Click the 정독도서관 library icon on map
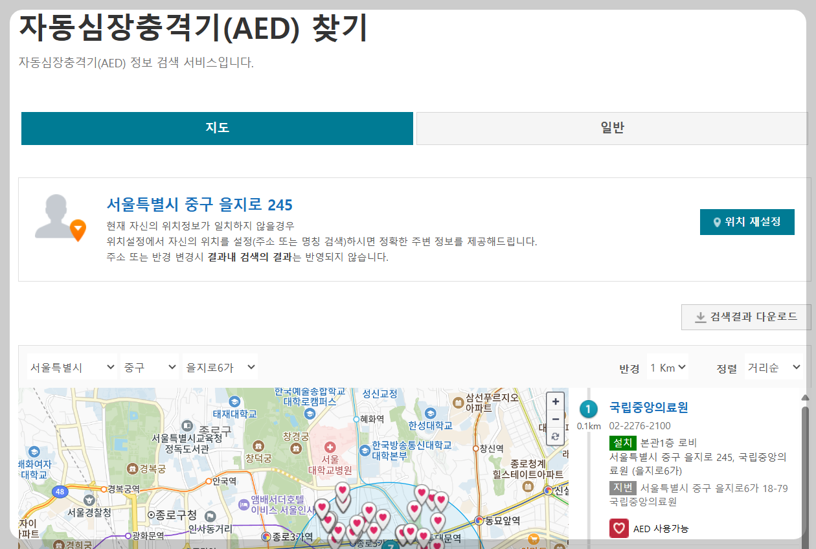 (x=187, y=425)
